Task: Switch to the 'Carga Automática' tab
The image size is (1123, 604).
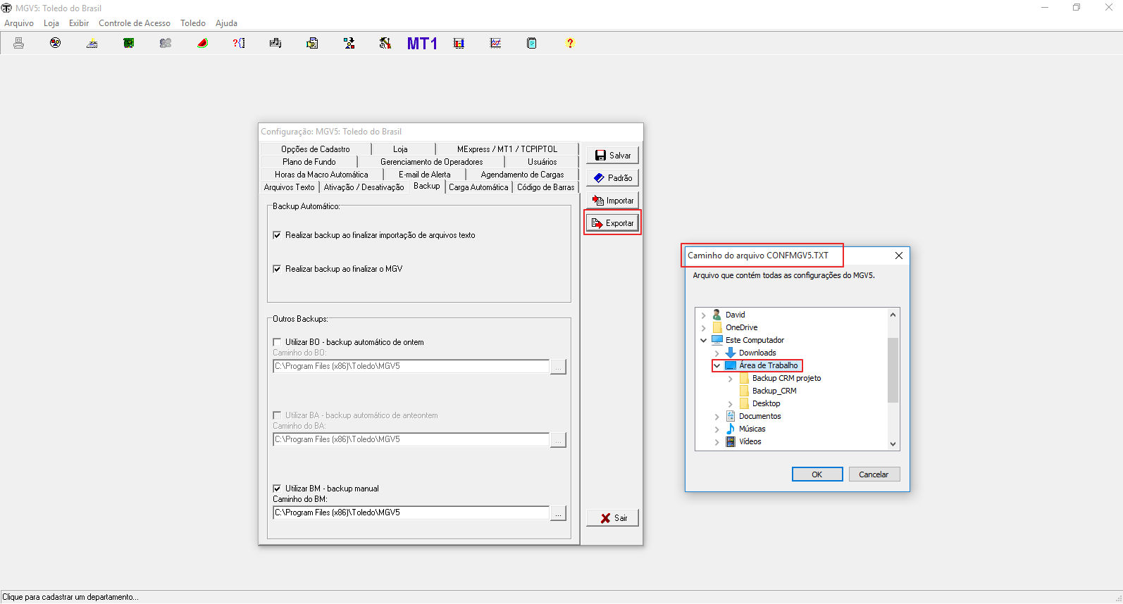Action: coord(478,187)
